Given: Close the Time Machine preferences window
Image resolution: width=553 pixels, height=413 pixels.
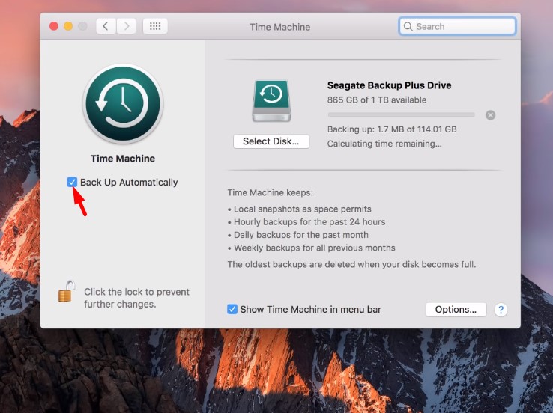Looking at the screenshot, I should pyautogui.click(x=54, y=26).
